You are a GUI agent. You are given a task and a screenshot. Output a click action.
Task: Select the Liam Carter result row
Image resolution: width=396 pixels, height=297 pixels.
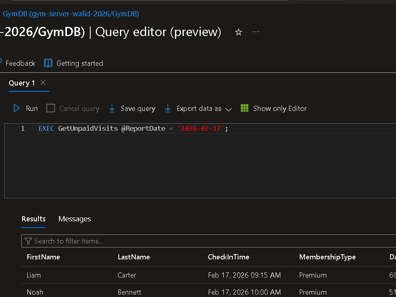119,275
